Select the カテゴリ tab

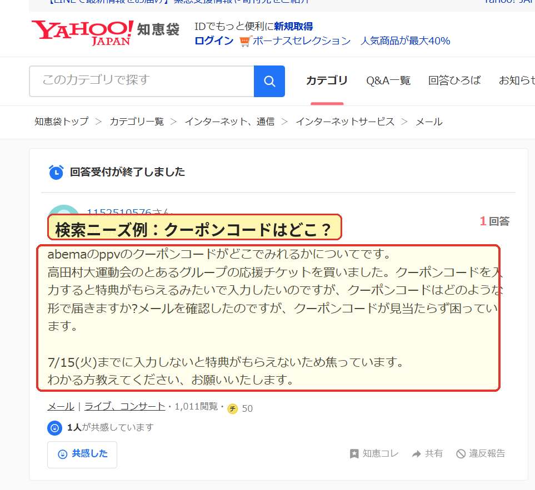[327, 80]
